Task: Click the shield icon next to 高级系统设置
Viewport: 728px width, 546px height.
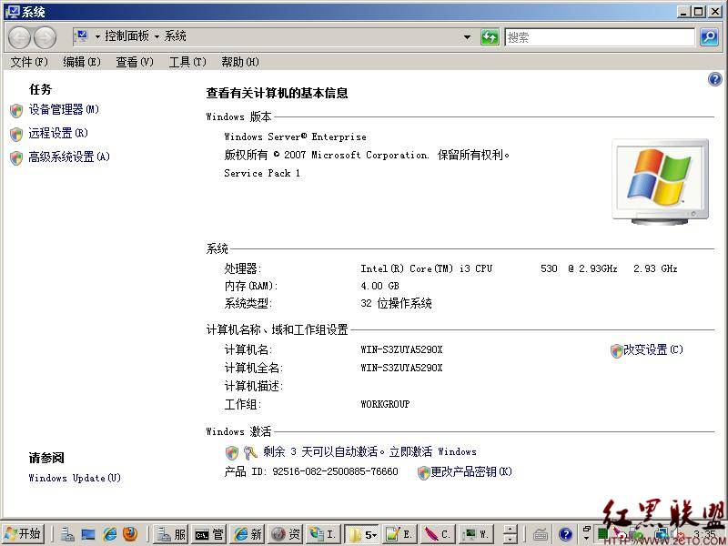Action: coord(16,157)
